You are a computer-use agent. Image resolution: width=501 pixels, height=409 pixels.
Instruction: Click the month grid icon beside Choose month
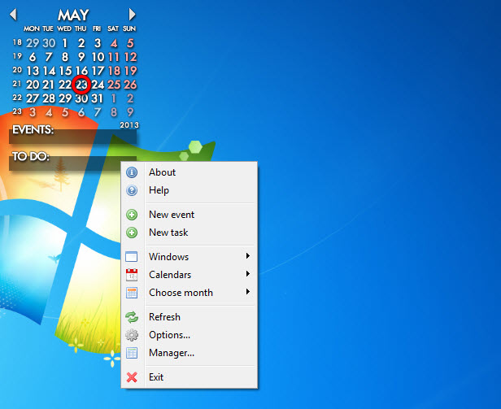click(x=132, y=293)
